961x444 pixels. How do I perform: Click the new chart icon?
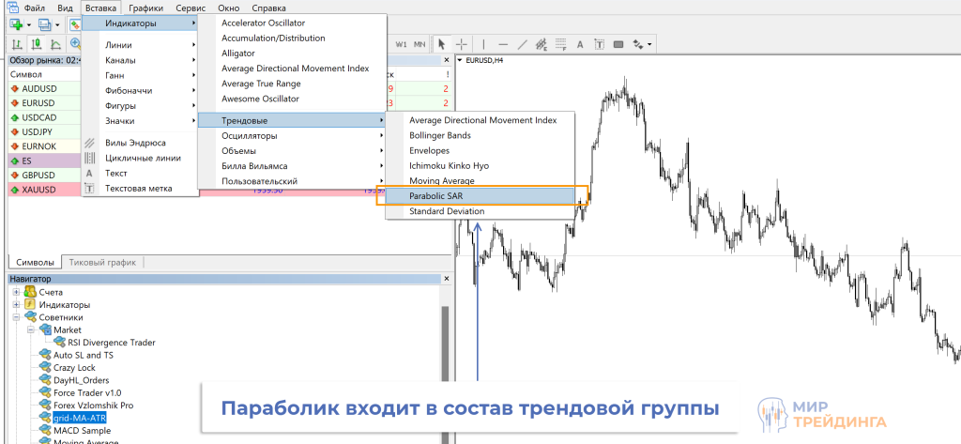16,24
